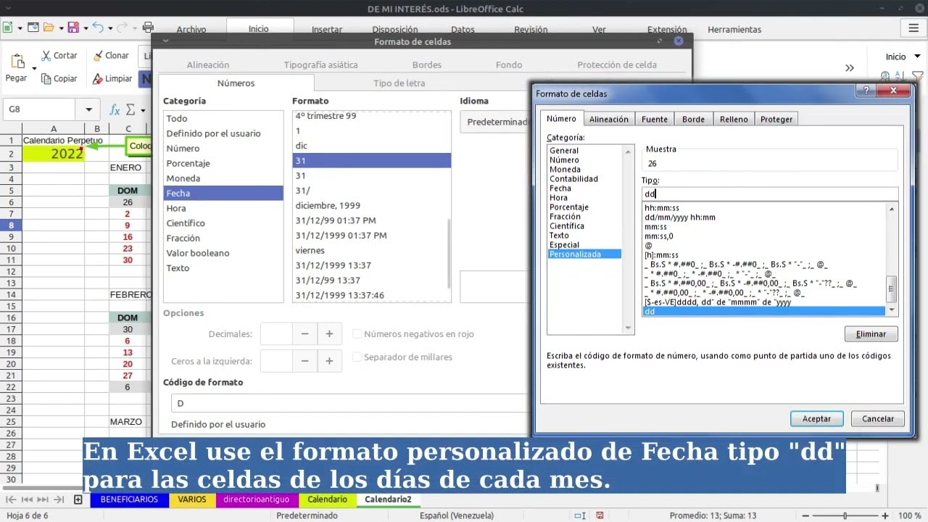The image size is (928, 522).
Task: Increase Decimales with plus stepper
Action: tap(329, 333)
